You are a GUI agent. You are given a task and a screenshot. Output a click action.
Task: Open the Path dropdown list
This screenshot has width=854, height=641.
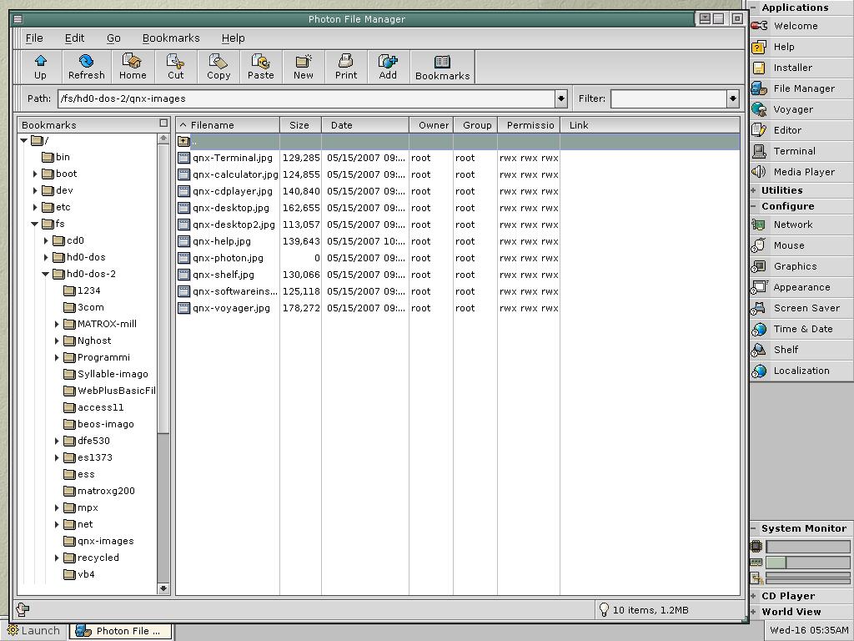click(x=561, y=98)
